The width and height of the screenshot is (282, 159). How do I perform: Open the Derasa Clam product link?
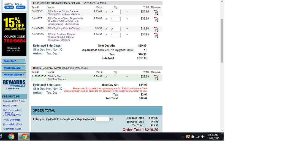click(x=65, y=21)
